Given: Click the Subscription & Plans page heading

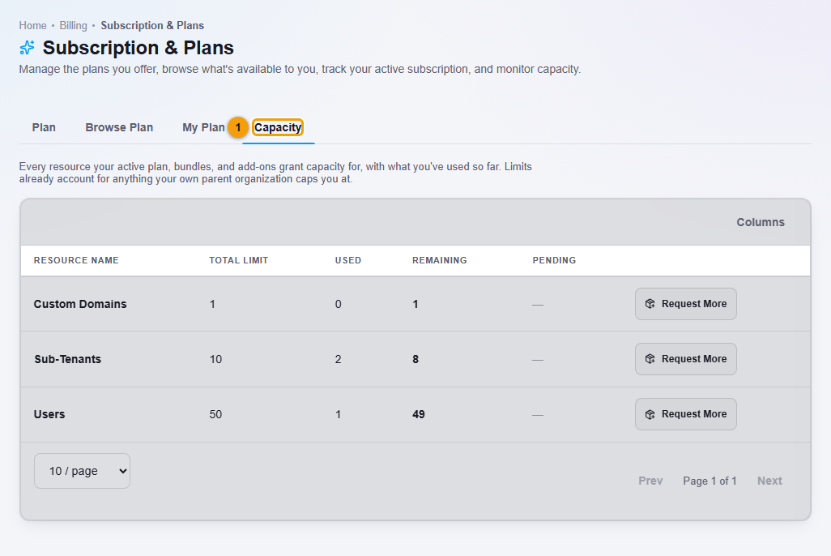Looking at the screenshot, I should click(138, 48).
